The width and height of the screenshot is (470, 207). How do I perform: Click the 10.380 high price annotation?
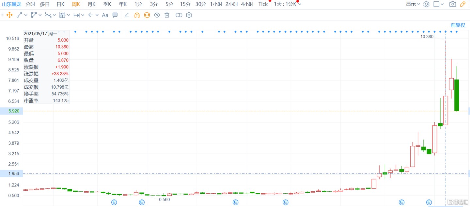pos(427,37)
